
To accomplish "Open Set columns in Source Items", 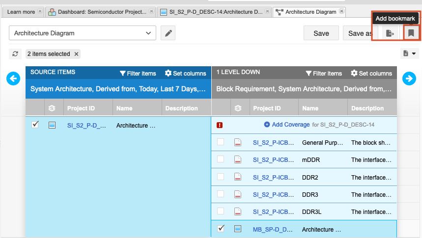I will point(185,74).
